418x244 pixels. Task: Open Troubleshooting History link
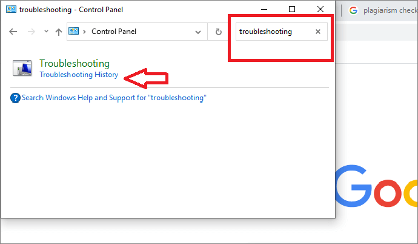pos(79,75)
